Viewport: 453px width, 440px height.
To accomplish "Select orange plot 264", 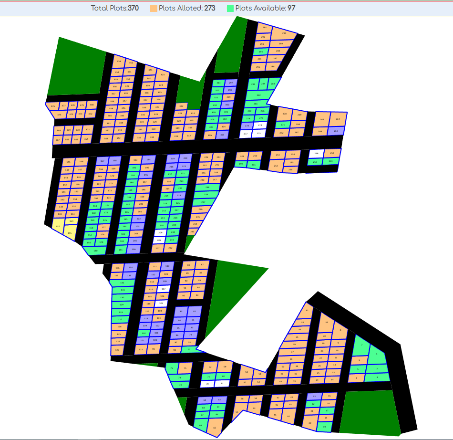I will [x=338, y=119].
